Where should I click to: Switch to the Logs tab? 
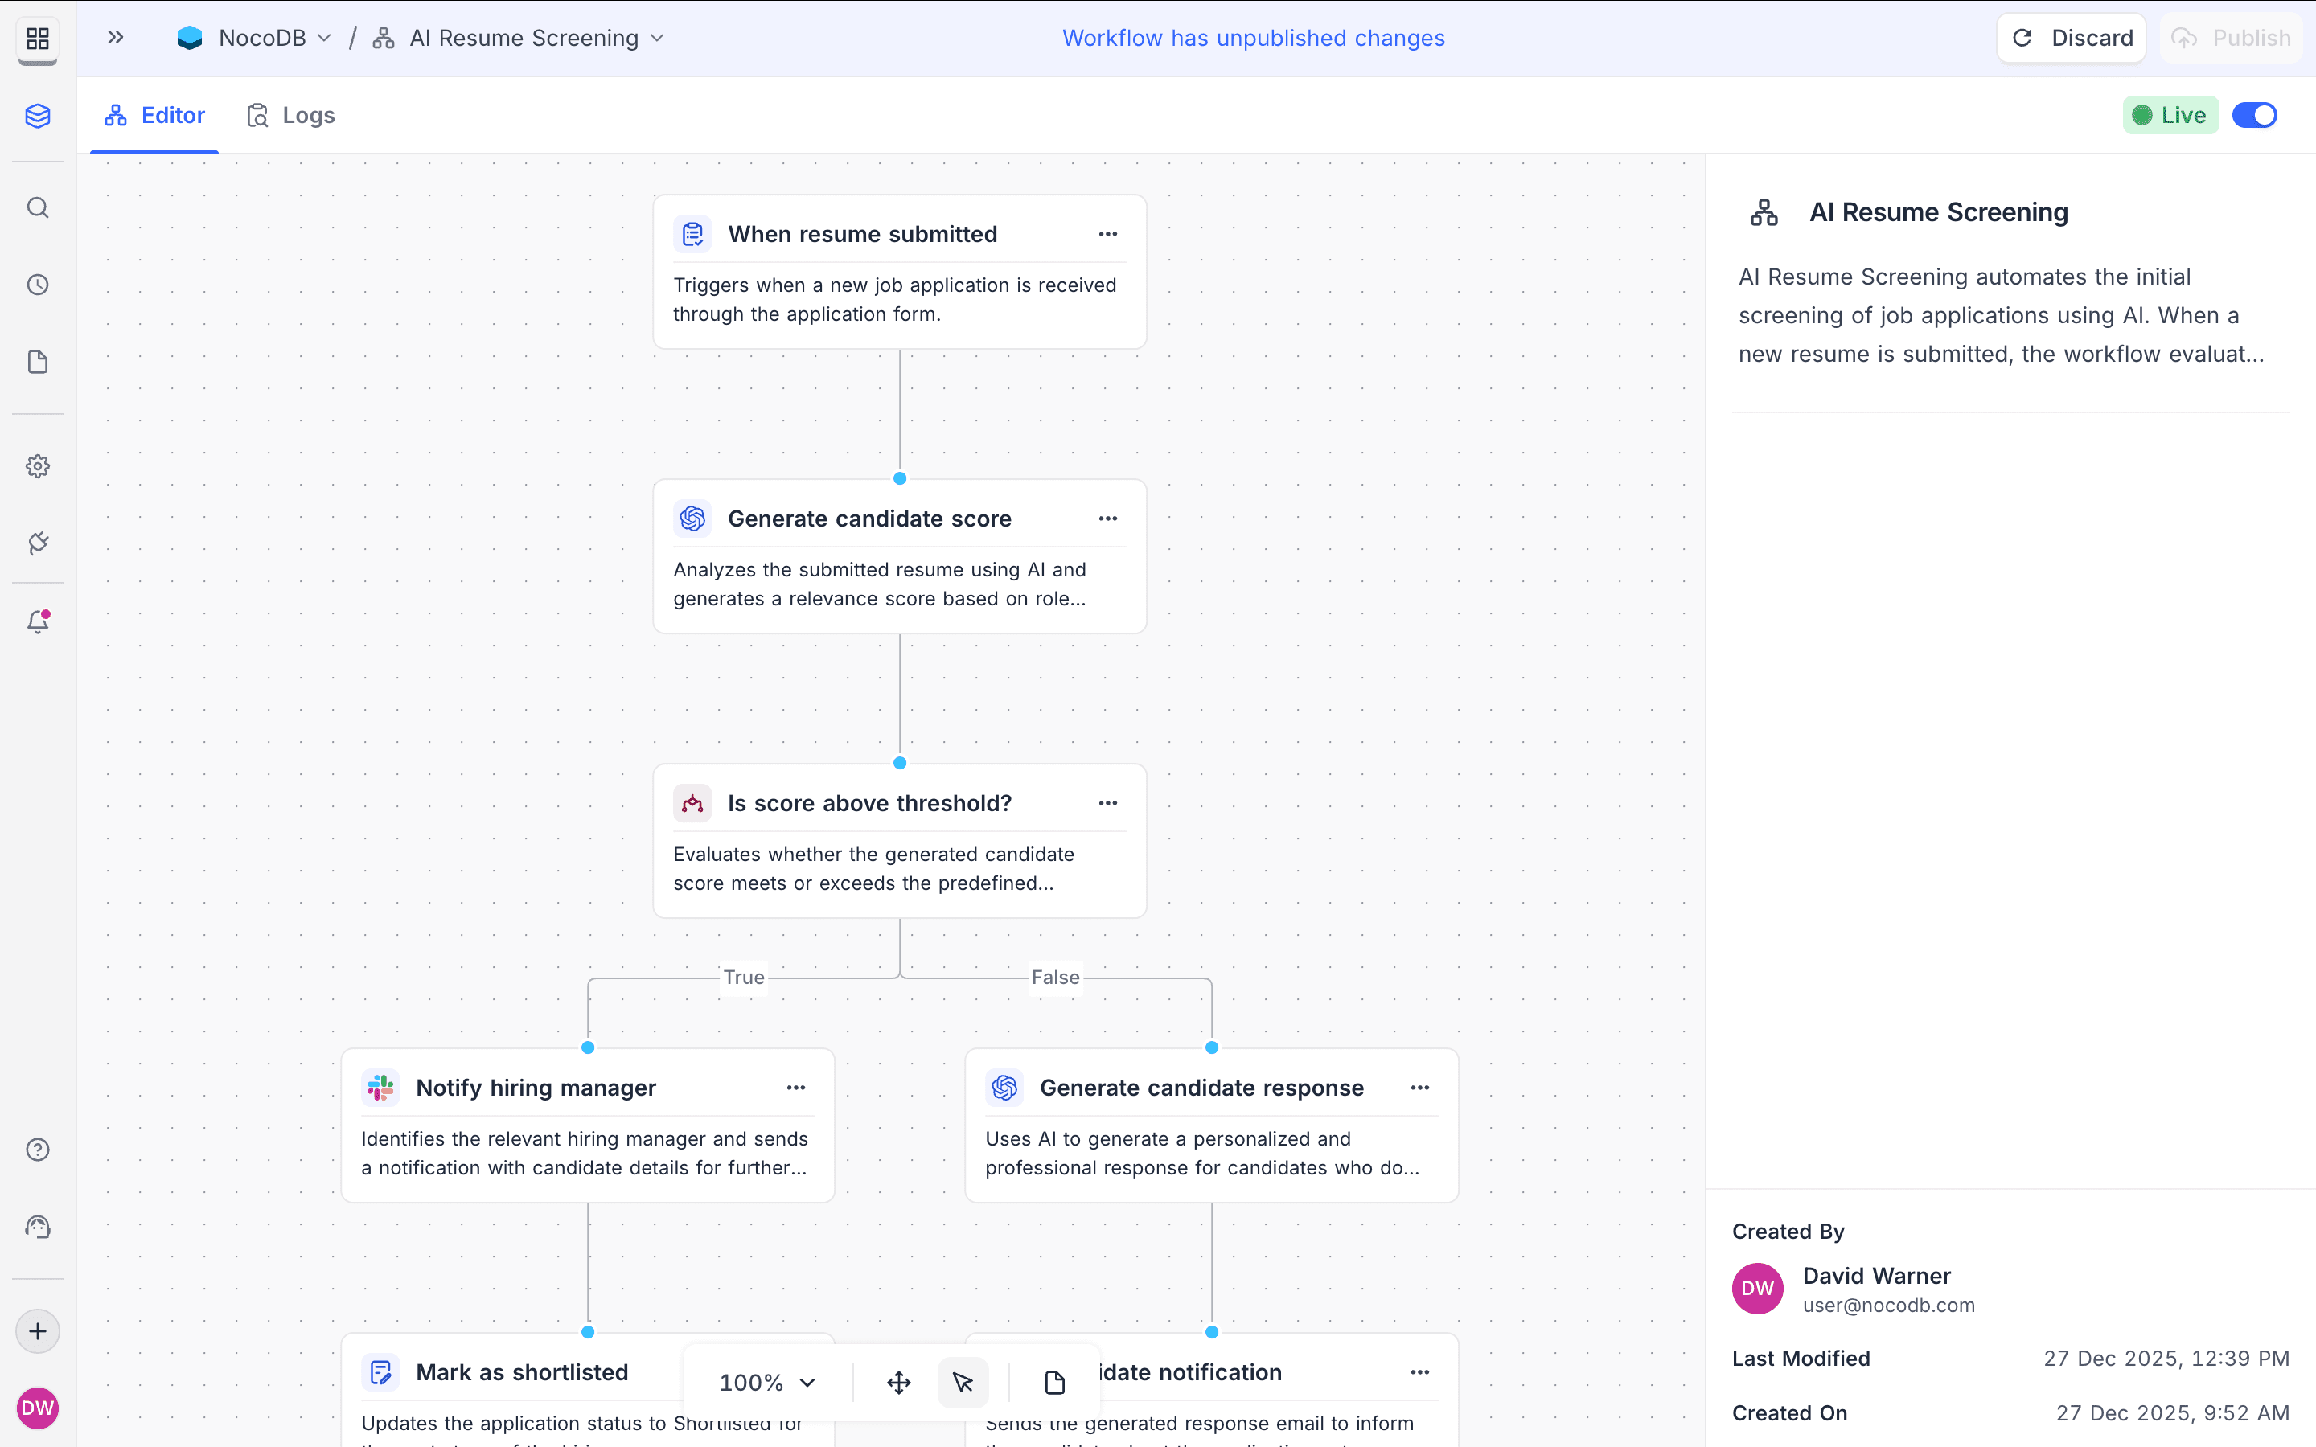(290, 114)
